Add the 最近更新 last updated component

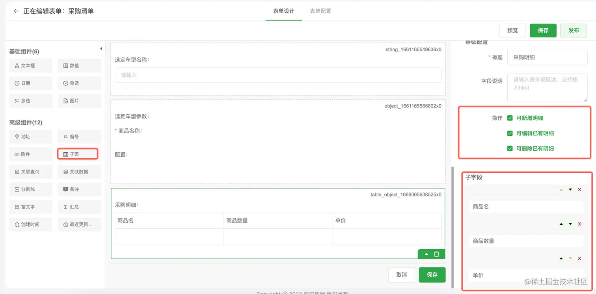click(x=79, y=224)
